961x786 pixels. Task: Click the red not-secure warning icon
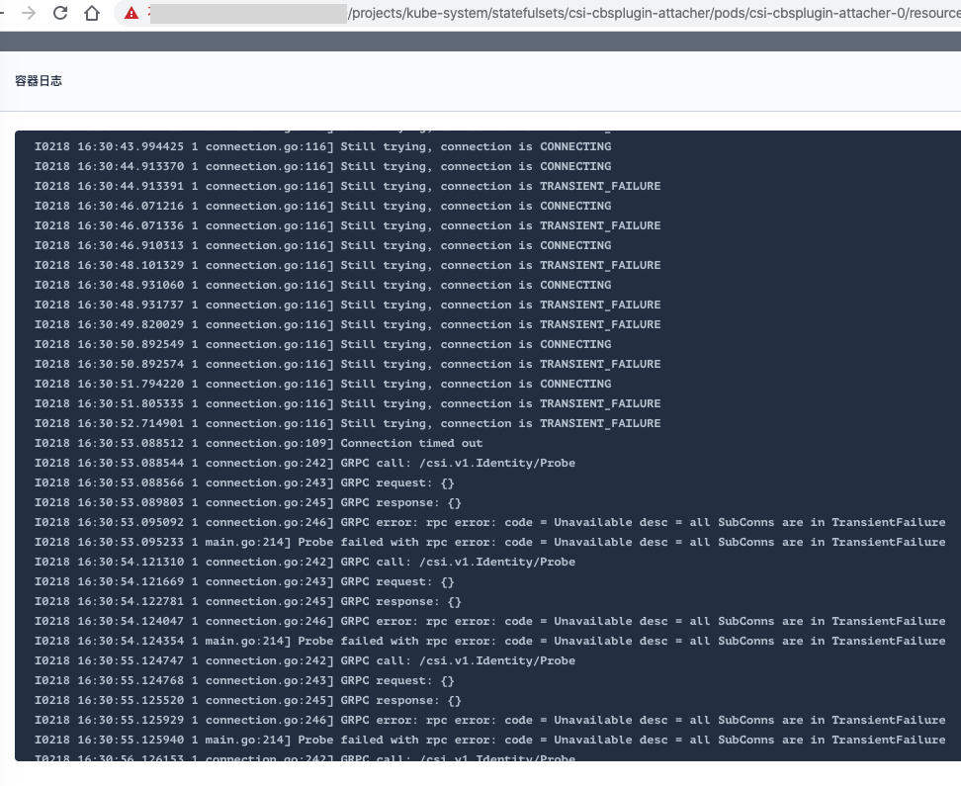(131, 13)
